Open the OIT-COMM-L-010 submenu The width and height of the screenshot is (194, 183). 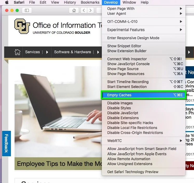[x=144, y=22]
